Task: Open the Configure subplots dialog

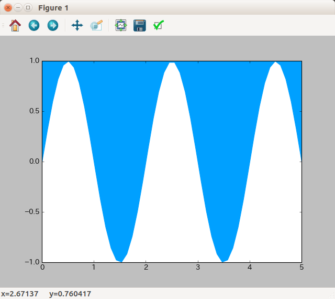Action: pos(121,25)
